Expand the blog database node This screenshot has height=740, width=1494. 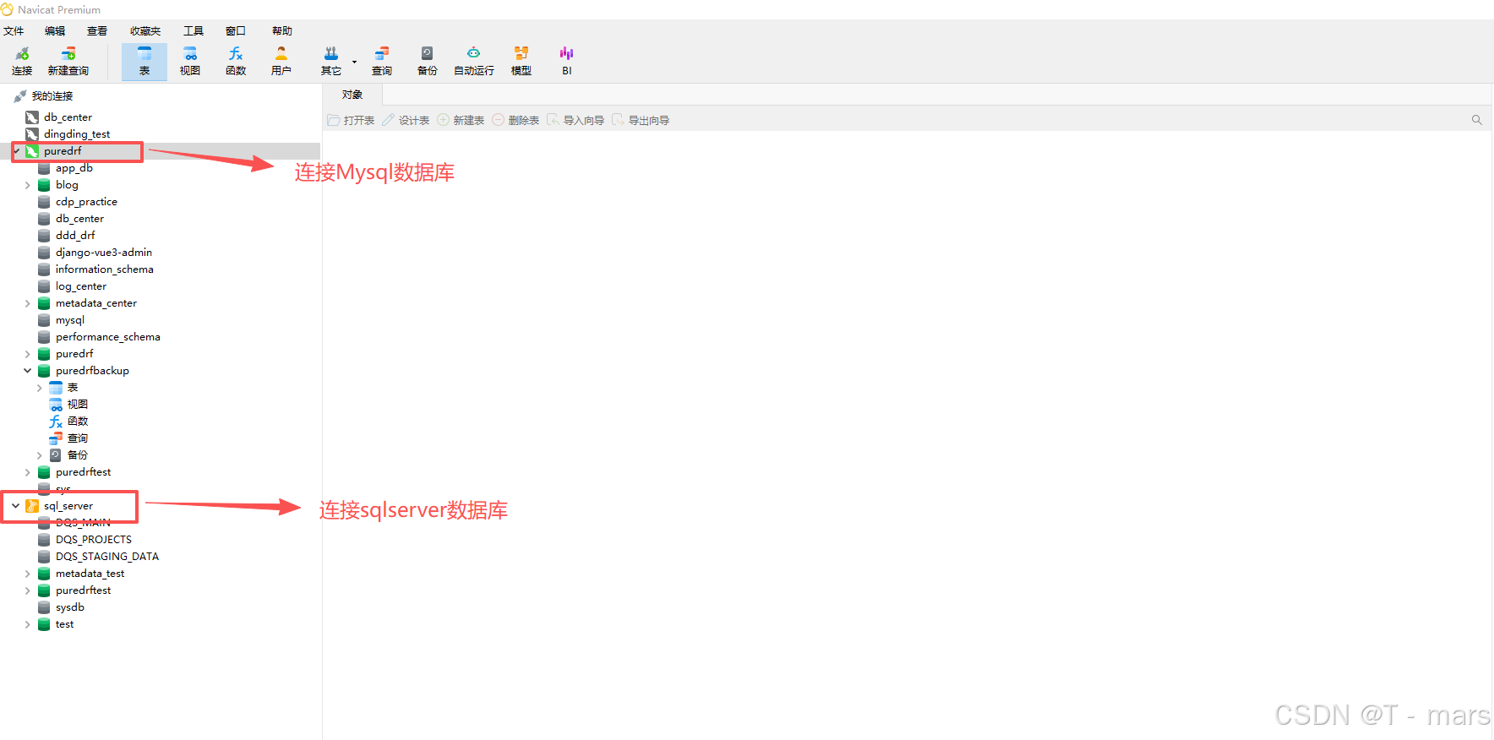27,185
